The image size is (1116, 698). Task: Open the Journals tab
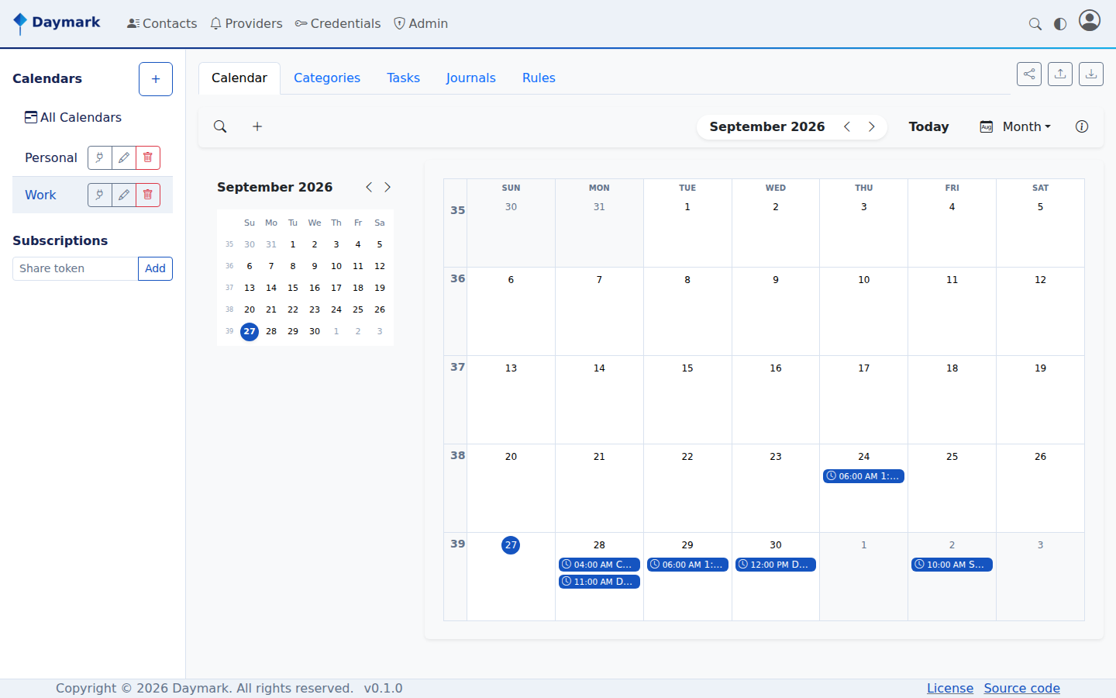(x=471, y=78)
